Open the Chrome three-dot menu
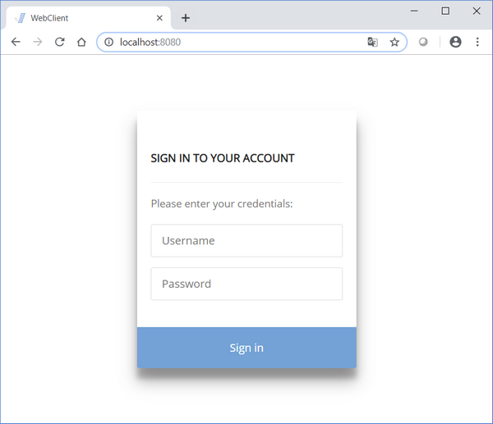493x424 pixels. point(477,42)
